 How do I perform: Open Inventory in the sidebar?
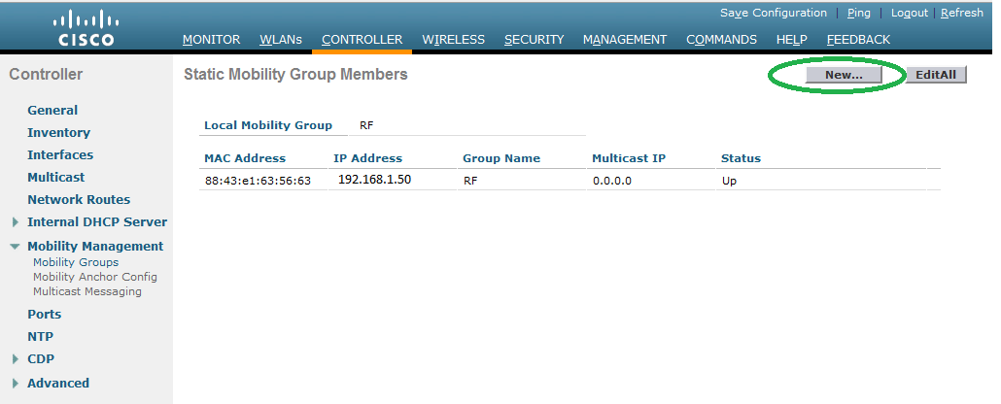pyautogui.click(x=58, y=133)
